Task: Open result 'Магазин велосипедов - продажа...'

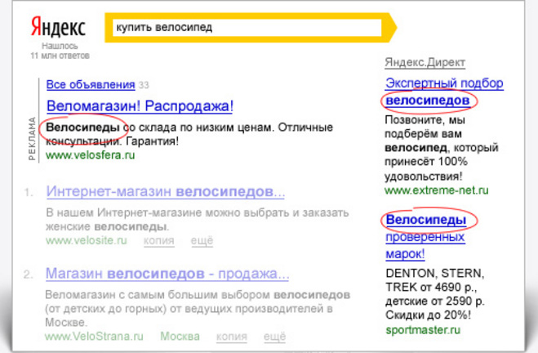Action: [x=167, y=274]
